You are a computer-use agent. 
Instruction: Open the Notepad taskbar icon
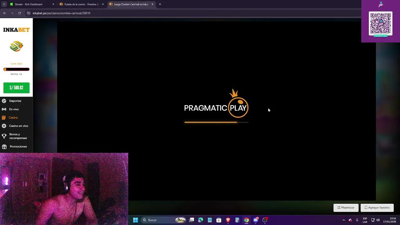tap(210, 220)
